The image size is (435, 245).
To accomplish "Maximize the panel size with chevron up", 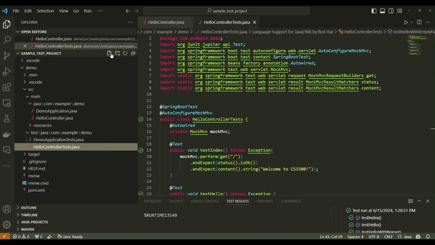I will click(x=419, y=201).
